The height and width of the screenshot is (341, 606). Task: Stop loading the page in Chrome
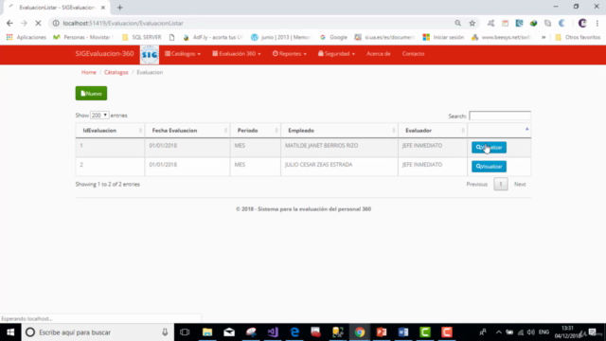38,23
